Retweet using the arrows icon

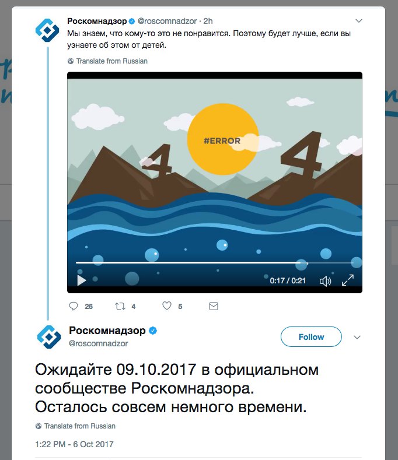pyautogui.click(x=120, y=306)
